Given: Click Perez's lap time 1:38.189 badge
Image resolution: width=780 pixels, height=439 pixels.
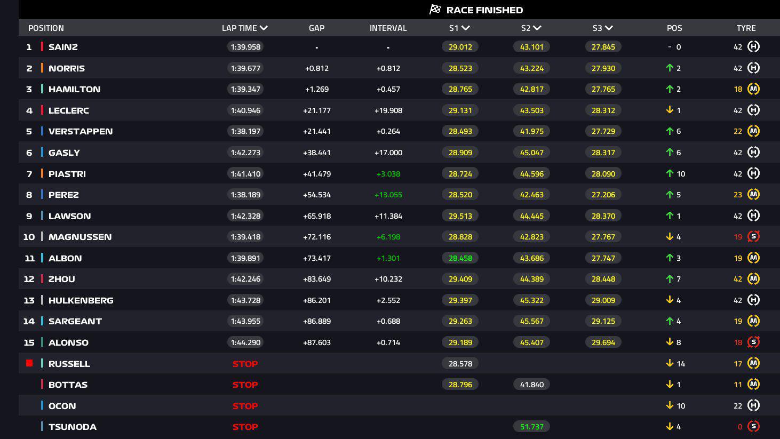Looking at the screenshot, I should pyautogui.click(x=246, y=195).
